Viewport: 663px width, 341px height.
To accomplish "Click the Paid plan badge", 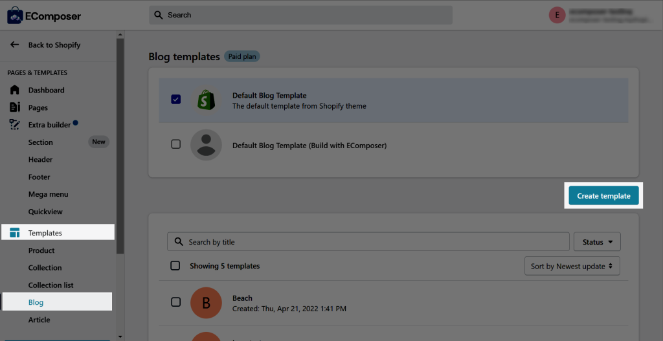I will [x=242, y=56].
